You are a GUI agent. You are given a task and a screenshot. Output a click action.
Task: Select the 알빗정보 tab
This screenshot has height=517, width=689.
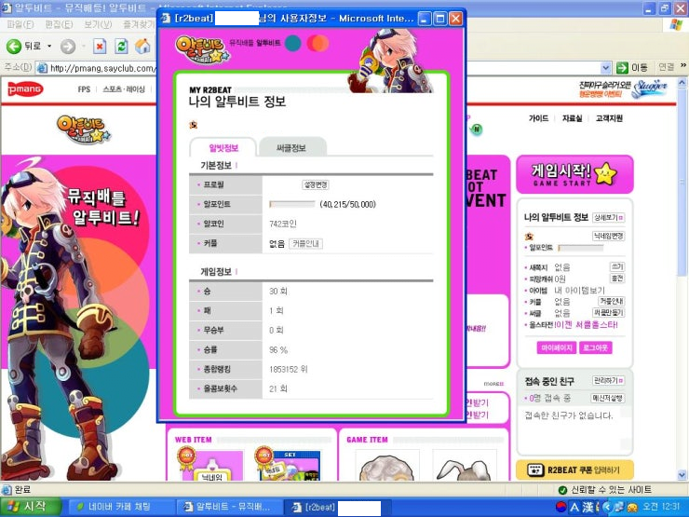pos(223,148)
